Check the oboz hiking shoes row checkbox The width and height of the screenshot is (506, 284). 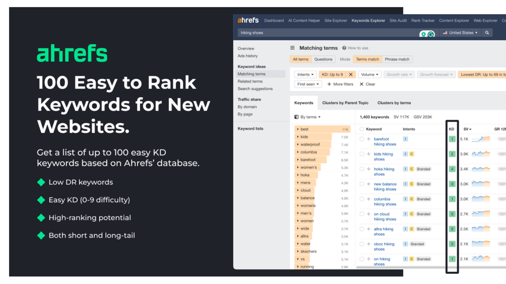tap(362, 244)
